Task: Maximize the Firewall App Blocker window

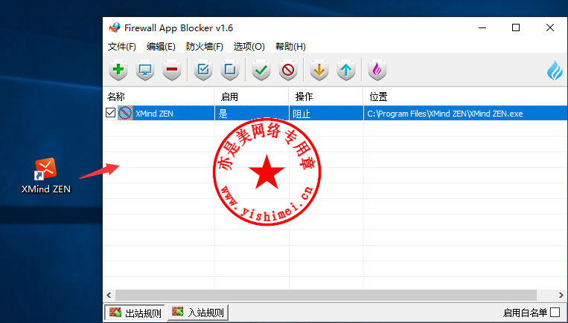Action: pyautogui.click(x=516, y=27)
